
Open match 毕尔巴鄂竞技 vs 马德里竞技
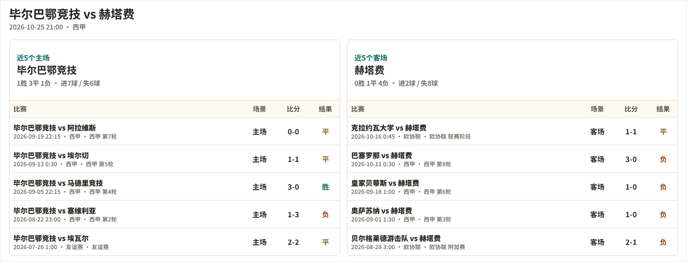(58, 183)
